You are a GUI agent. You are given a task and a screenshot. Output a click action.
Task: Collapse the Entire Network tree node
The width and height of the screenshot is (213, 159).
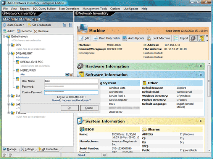click(x=4, y=36)
